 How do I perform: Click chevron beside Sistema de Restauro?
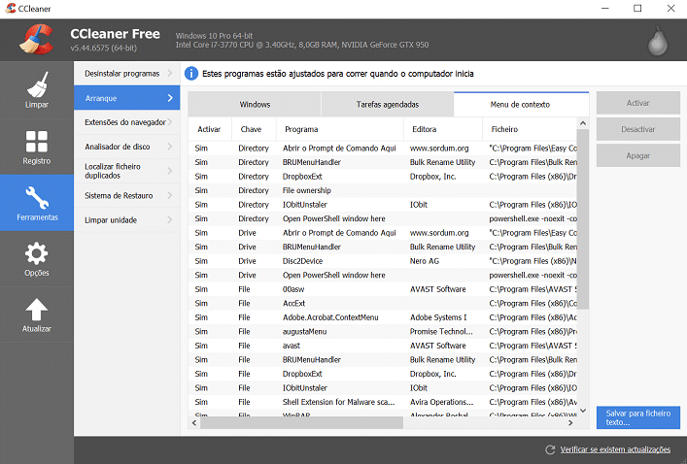point(169,196)
